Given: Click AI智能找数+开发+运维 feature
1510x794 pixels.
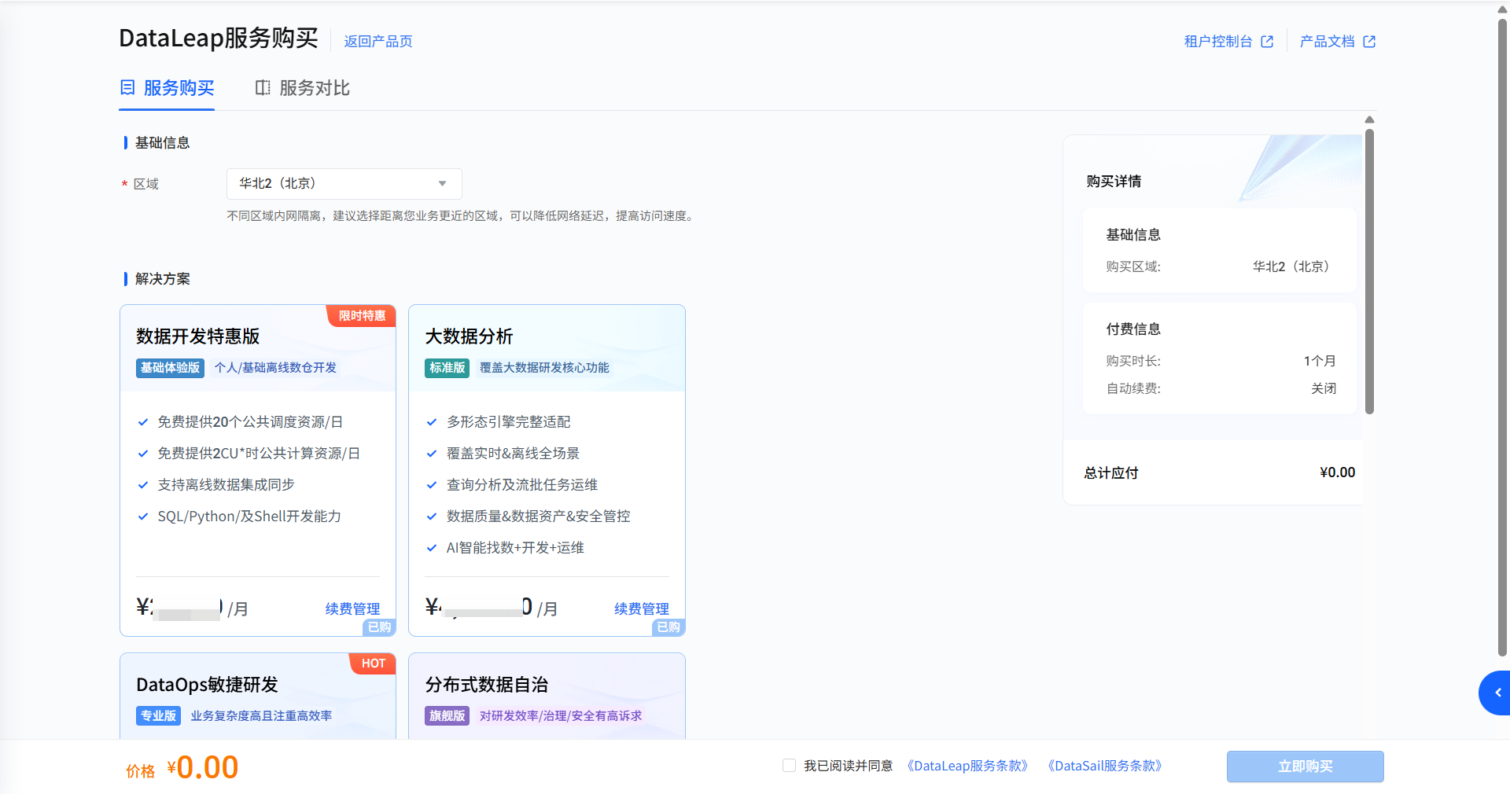Looking at the screenshot, I should coord(515,548).
